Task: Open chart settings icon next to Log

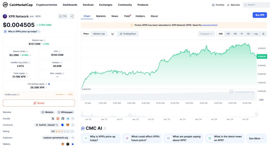Action: [263, 34]
